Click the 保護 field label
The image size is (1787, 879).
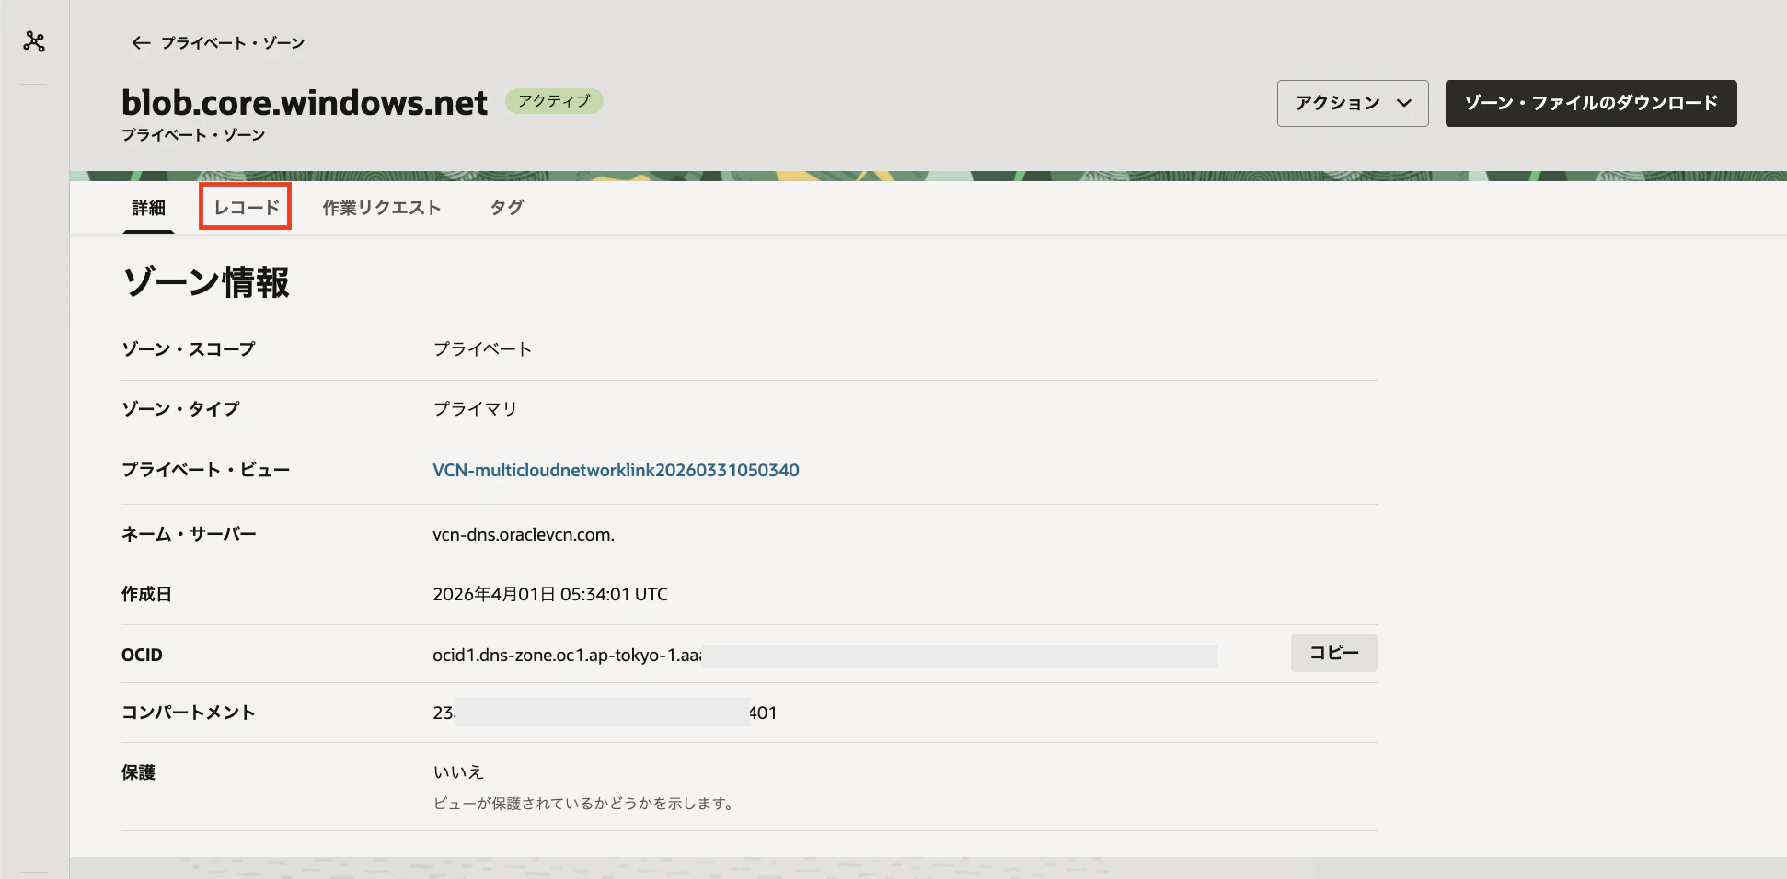pyautogui.click(x=138, y=772)
